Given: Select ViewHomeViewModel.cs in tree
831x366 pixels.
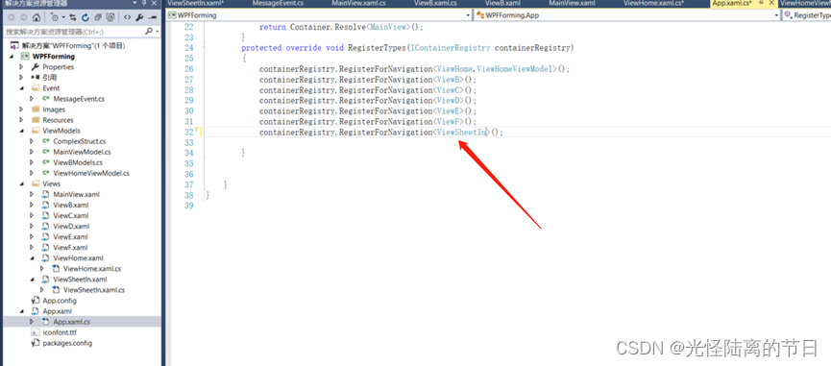Looking at the screenshot, I should (x=91, y=173).
